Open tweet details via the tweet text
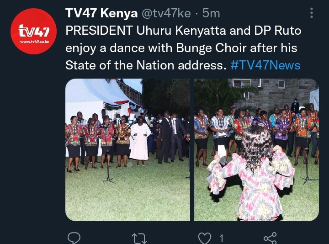This screenshot has height=244, width=329. tap(183, 48)
